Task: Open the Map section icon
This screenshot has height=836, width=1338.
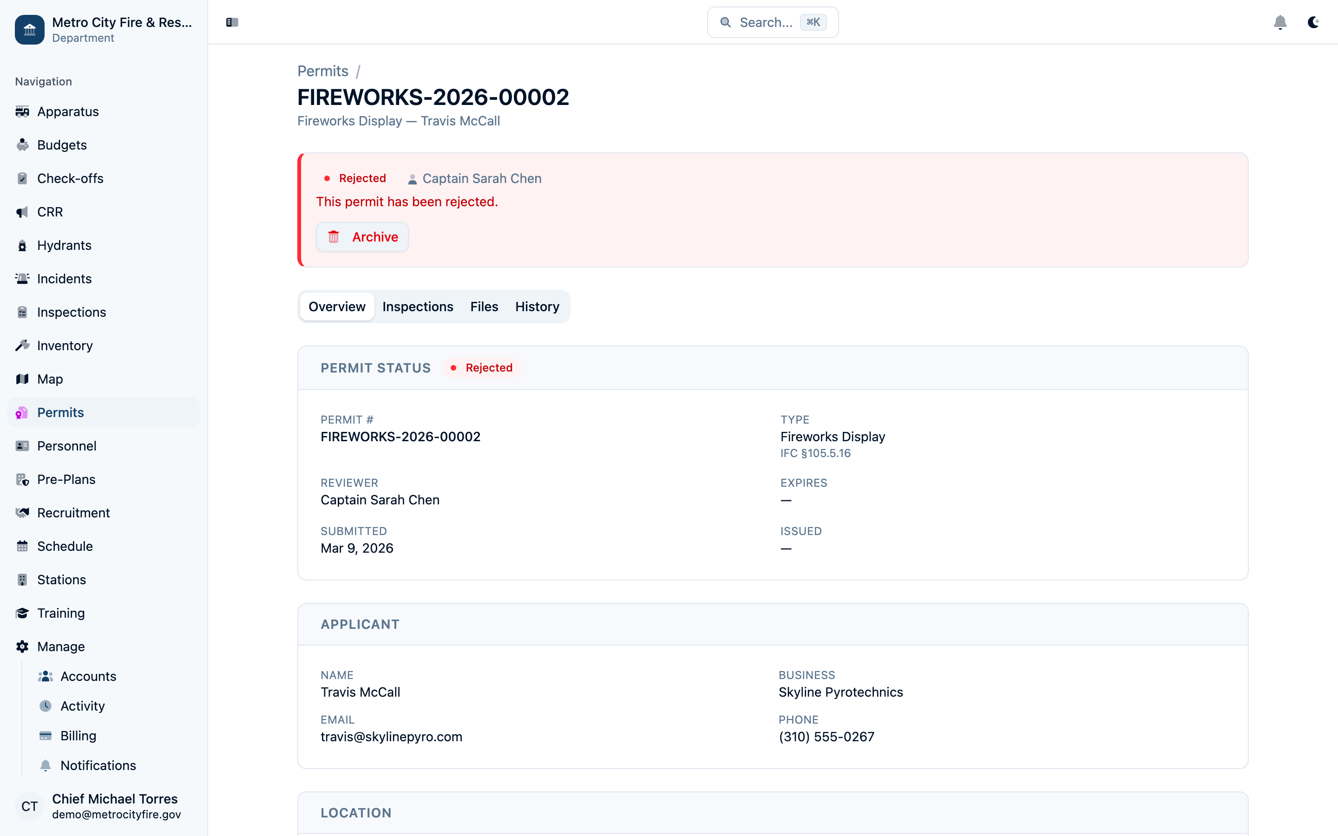Action: point(23,379)
